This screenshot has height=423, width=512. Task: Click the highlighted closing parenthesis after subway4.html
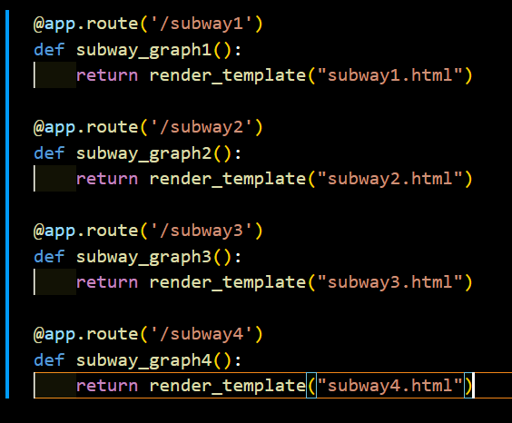coord(468,386)
